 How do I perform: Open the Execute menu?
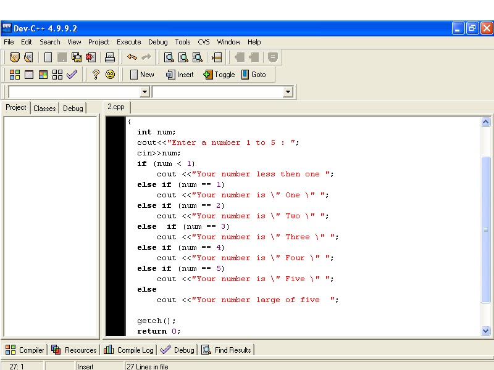[128, 42]
